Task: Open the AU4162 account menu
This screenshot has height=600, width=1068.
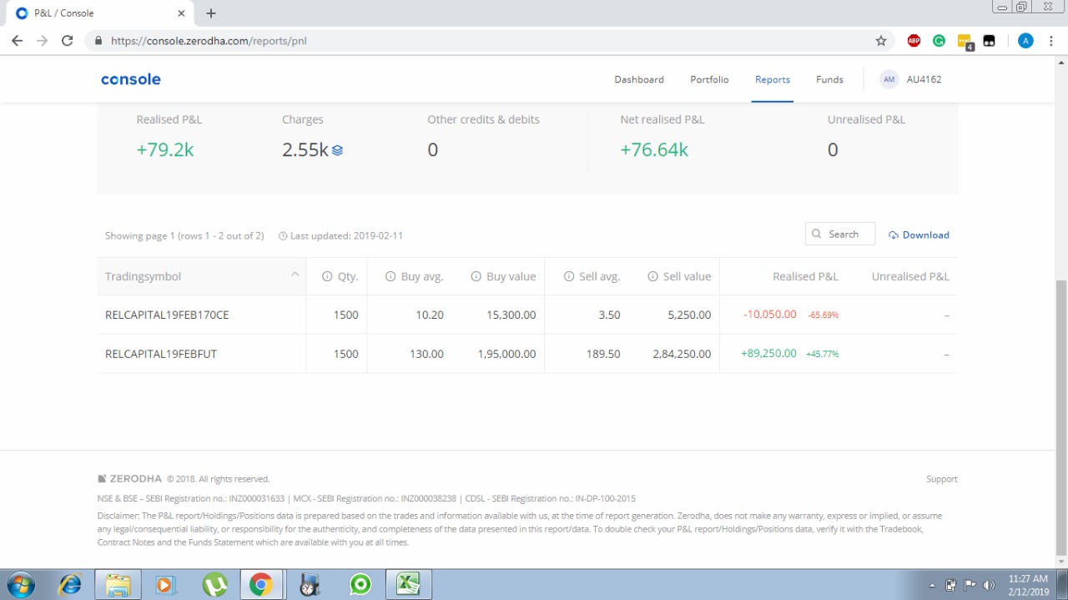Action: (x=924, y=79)
